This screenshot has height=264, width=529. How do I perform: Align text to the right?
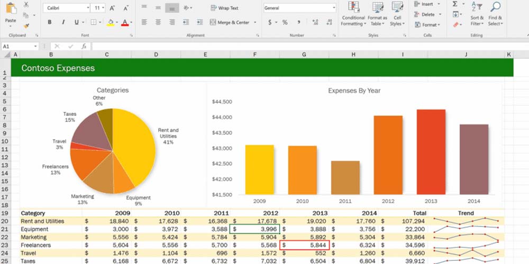pyautogui.click(x=172, y=22)
